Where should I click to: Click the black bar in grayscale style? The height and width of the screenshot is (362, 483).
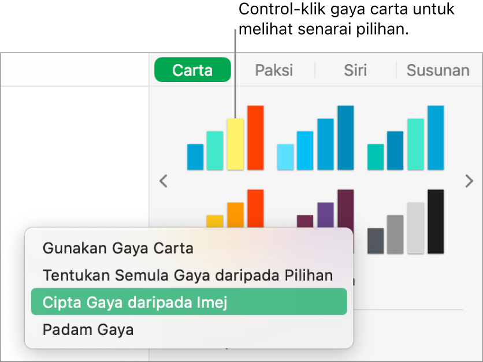pos(436,222)
